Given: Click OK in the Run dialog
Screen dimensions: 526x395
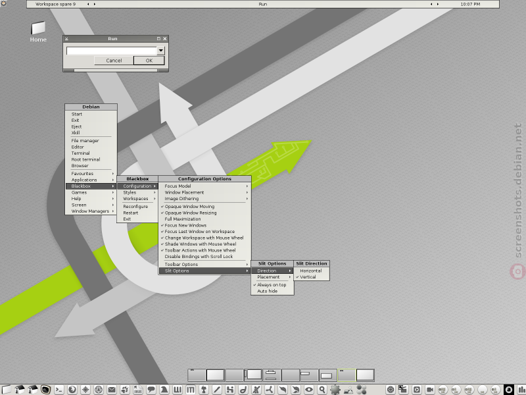Looking at the screenshot, I should (149, 61).
